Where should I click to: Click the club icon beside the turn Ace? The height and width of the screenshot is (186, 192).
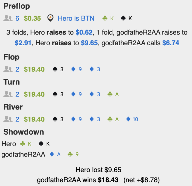tap(110, 94)
